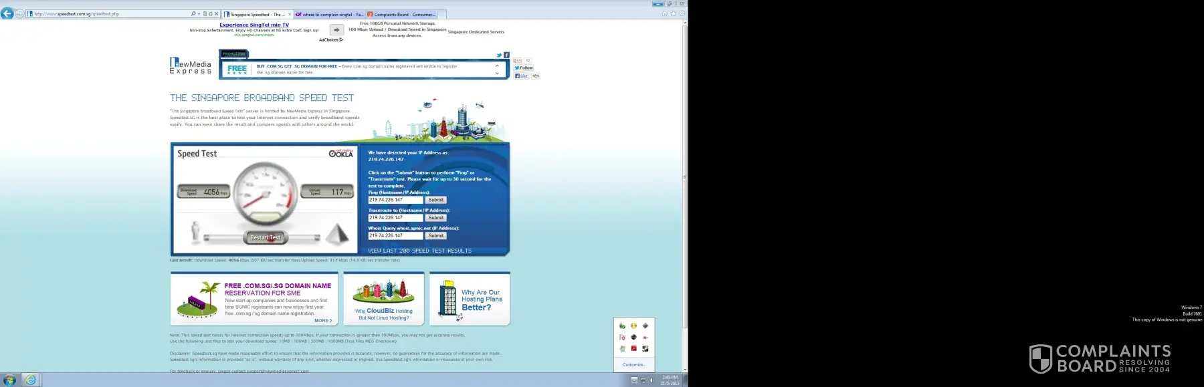Click the yellow round icon in tray popup
1204x387 pixels.
[633, 326]
